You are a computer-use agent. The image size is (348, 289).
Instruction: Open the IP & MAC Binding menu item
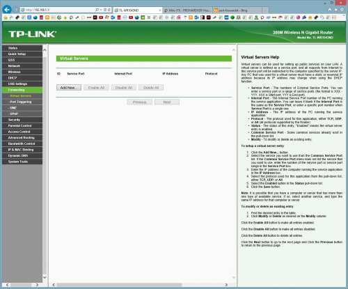[22, 150]
